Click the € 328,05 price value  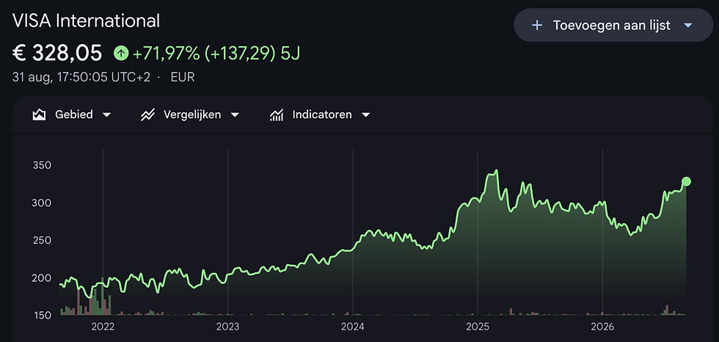click(x=57, y=53)
